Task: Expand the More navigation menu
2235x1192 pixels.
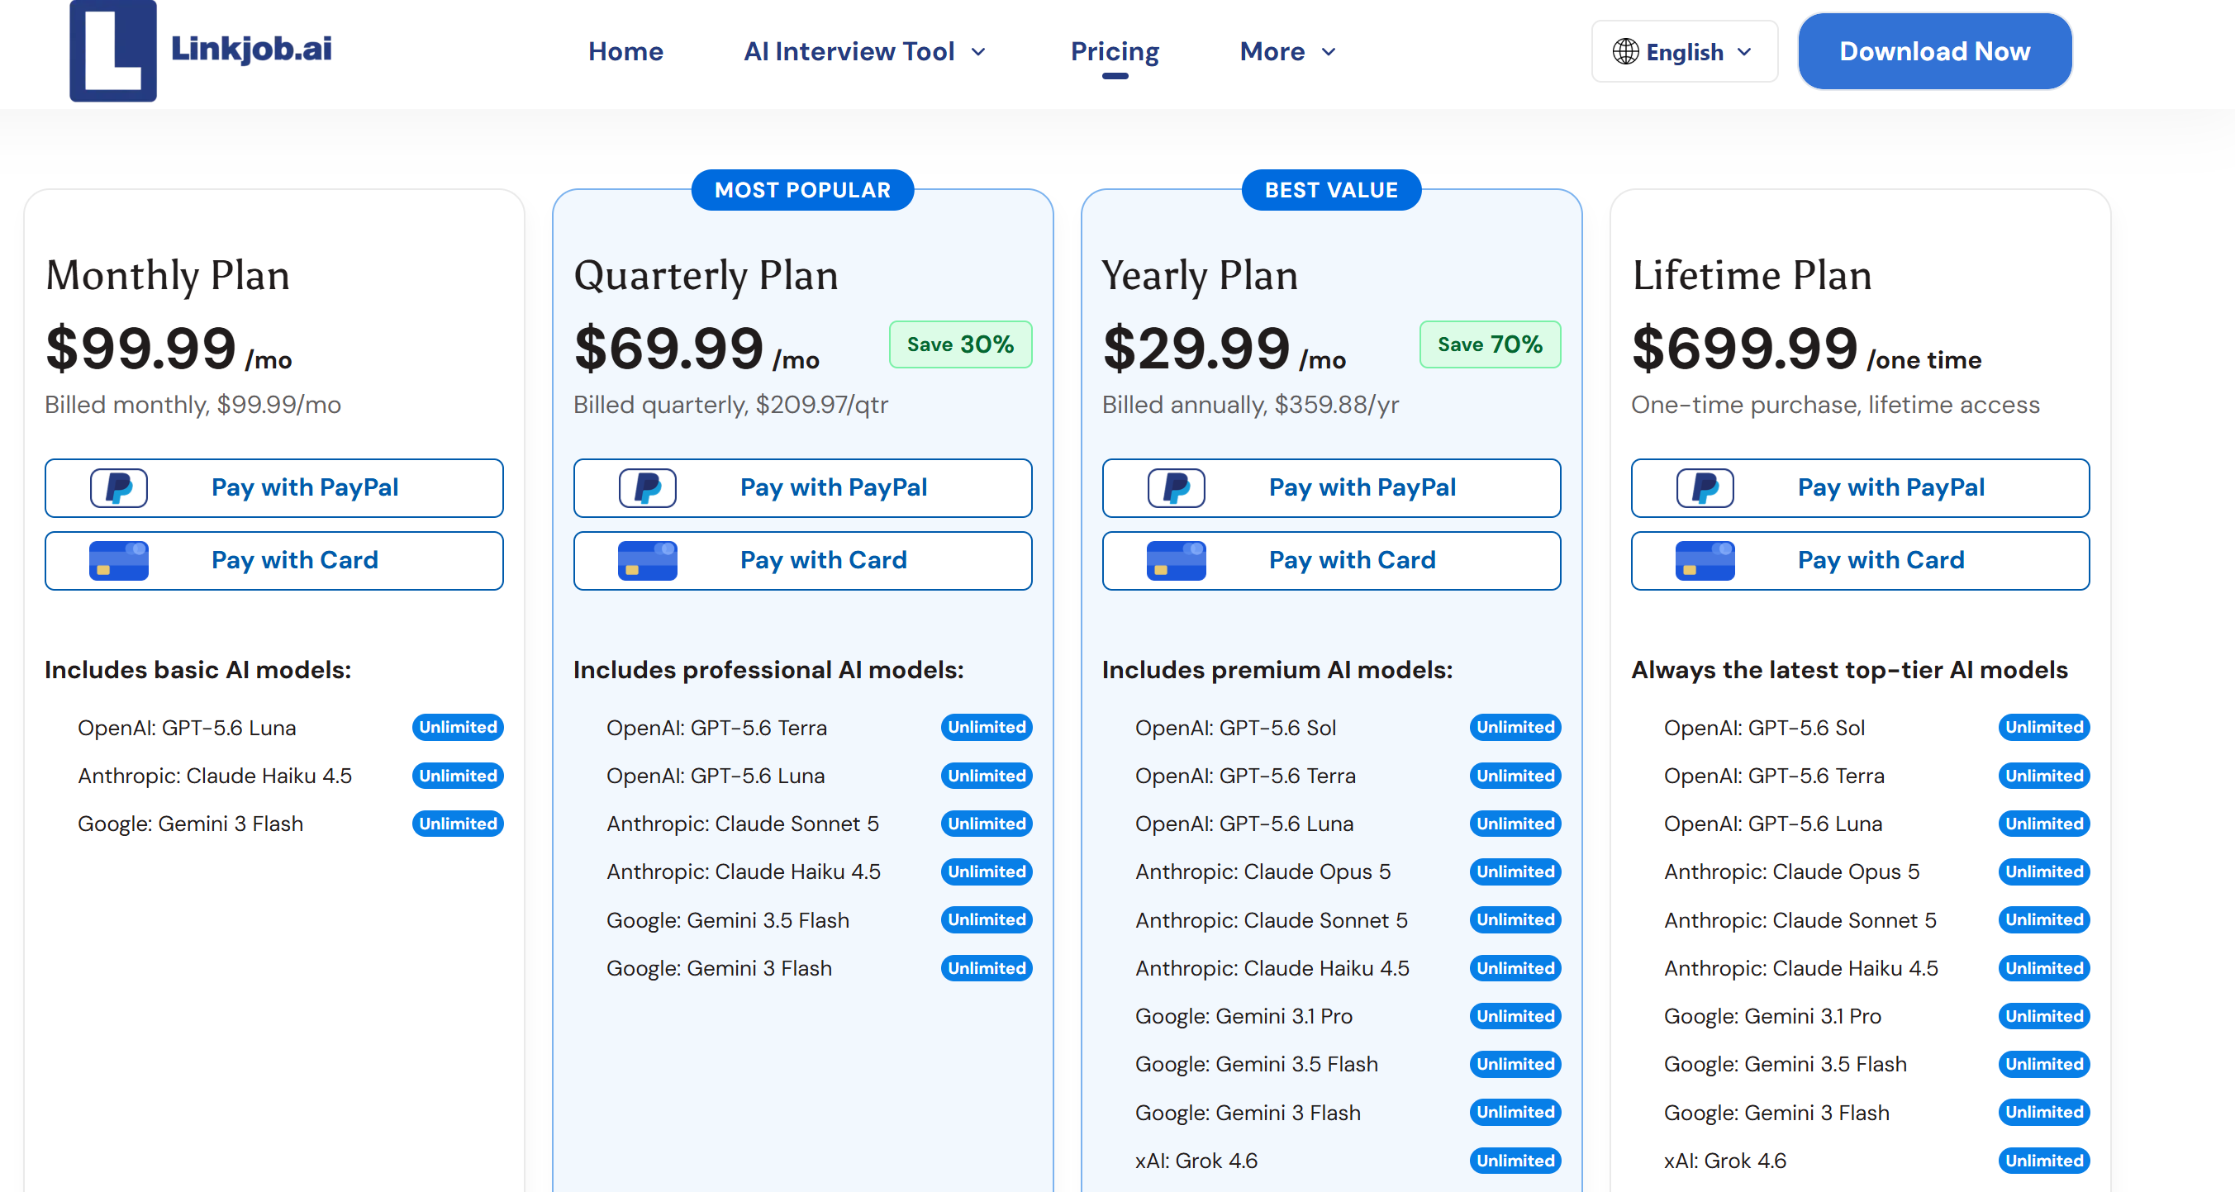Action: 1287,51
